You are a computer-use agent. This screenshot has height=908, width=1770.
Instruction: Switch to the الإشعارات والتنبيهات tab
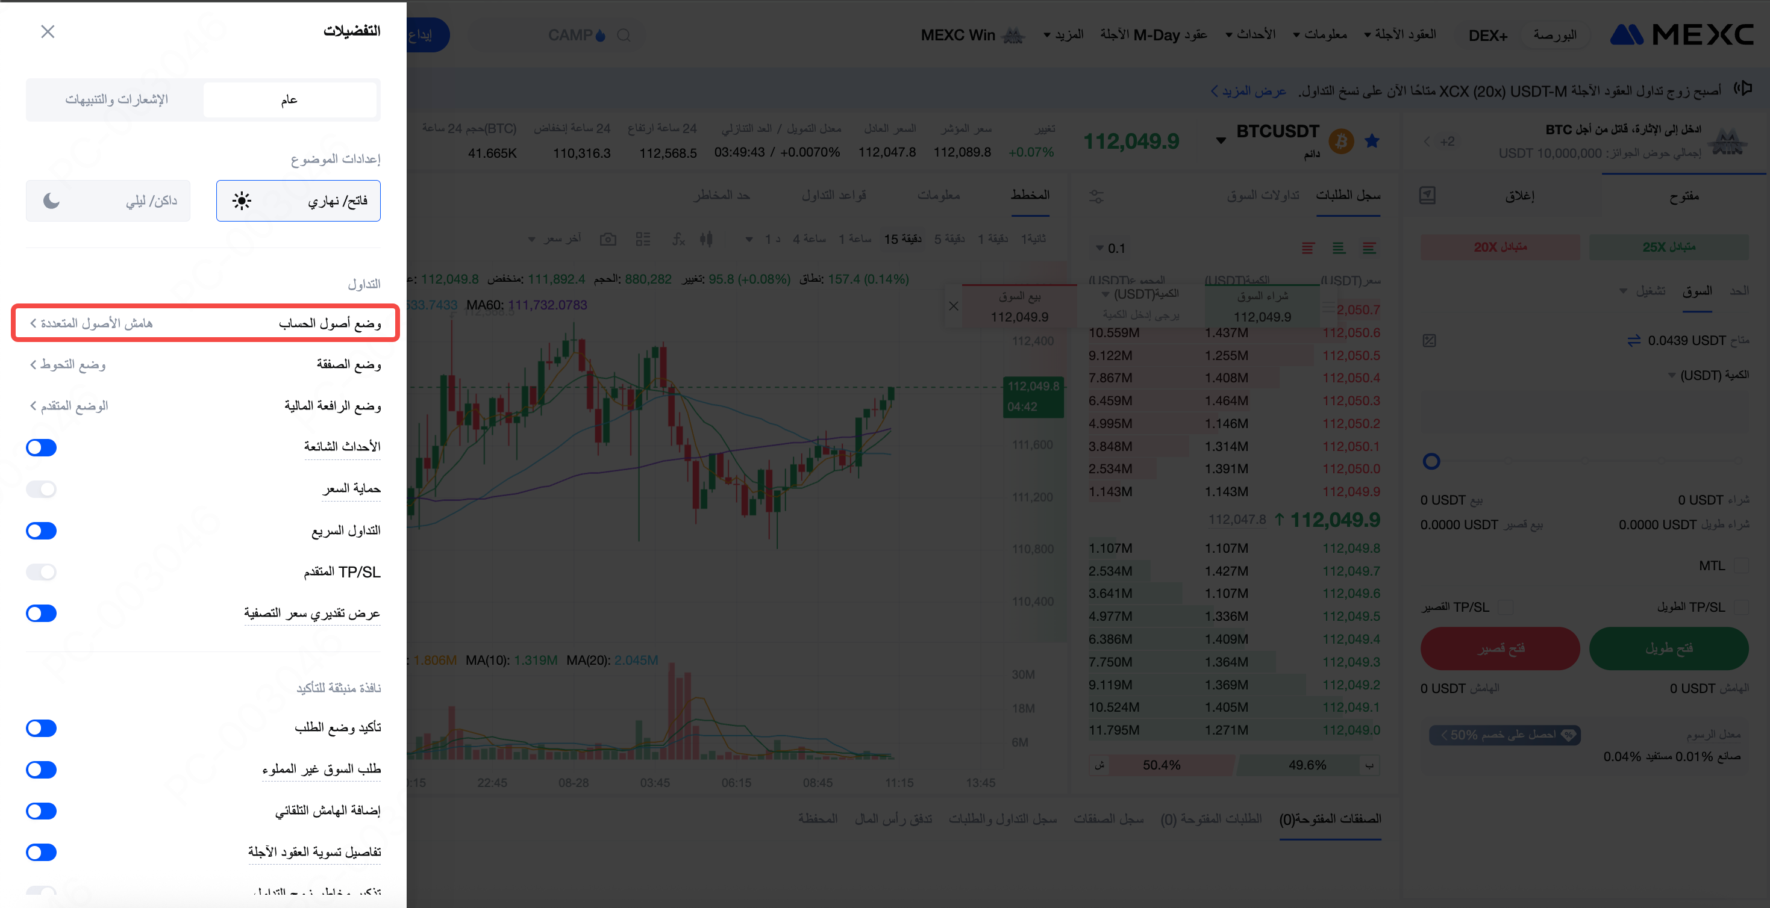[x=116, y=99]
